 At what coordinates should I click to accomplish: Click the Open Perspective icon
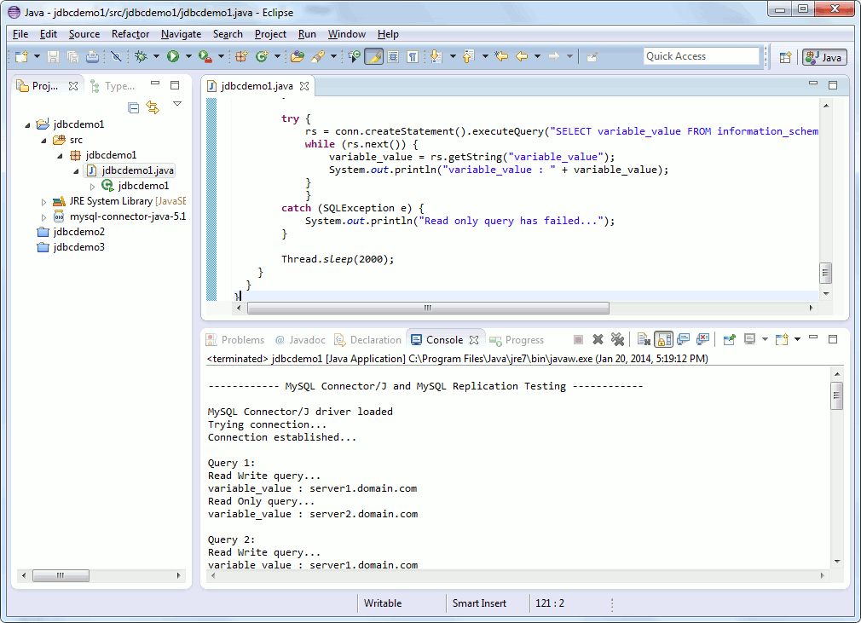pyautogui.click(x=785, y=57)
